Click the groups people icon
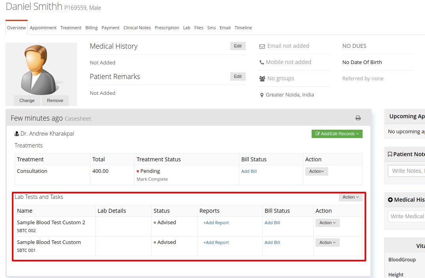Viewport: 425px width, 278px height. [262, 79]
